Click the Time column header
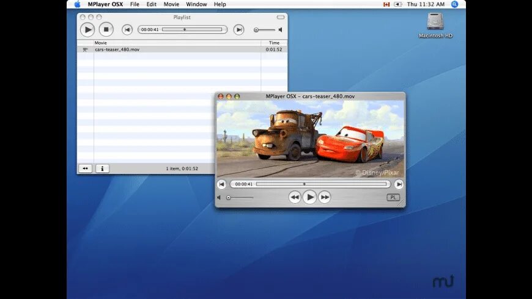This screenshot has width=532, height=299. pos(274,43)
